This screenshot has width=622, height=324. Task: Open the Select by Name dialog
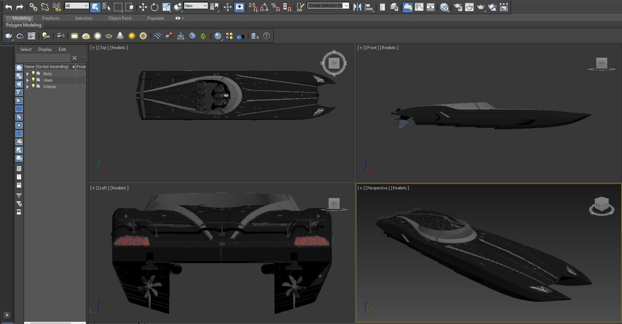[x=106, y=6]
